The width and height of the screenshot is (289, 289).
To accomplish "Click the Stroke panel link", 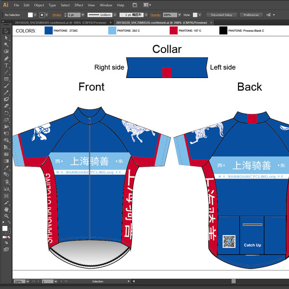I will click(57, 15).
